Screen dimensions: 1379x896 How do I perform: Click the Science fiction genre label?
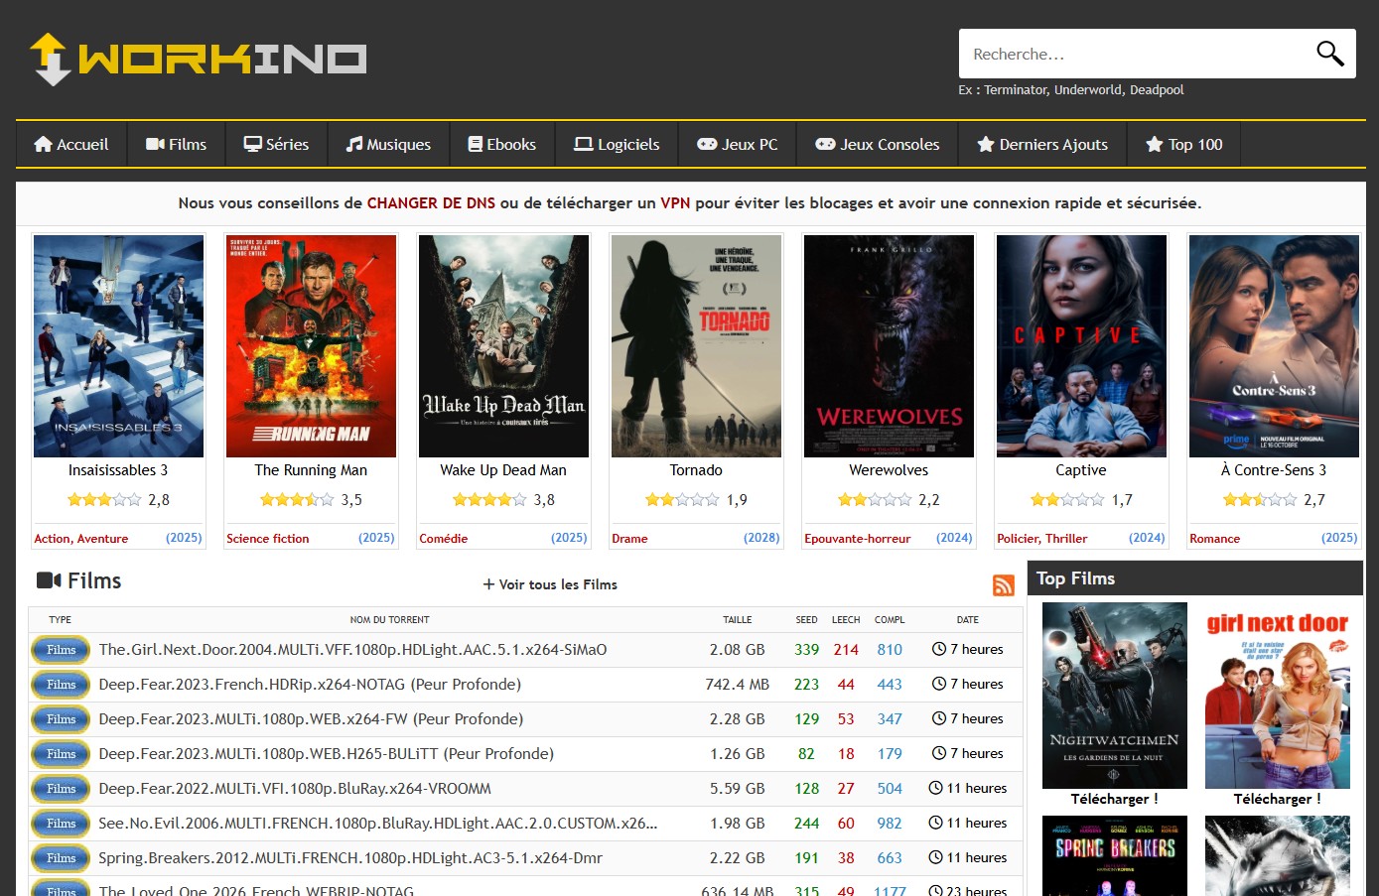(268, 539)
